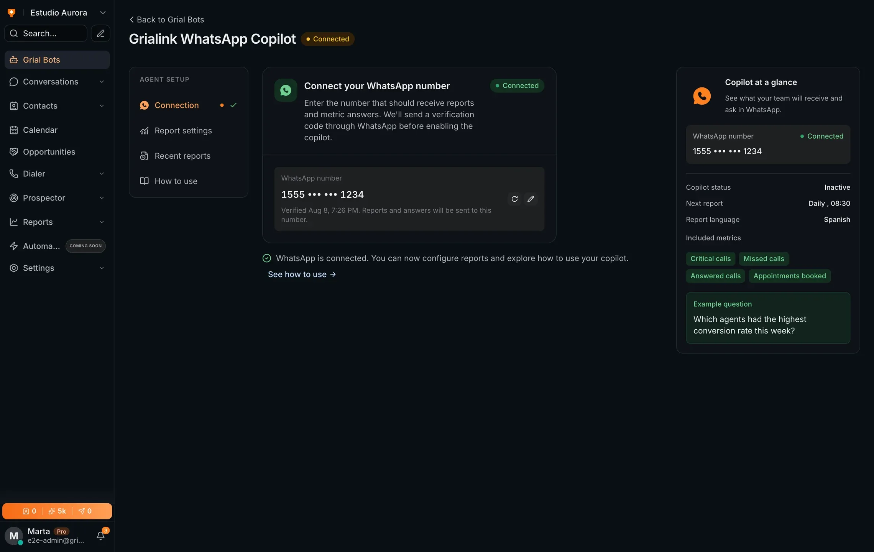874x552 pixels.
Task: Click the 5k credits sparkle icon
Action: click(51, 511)
